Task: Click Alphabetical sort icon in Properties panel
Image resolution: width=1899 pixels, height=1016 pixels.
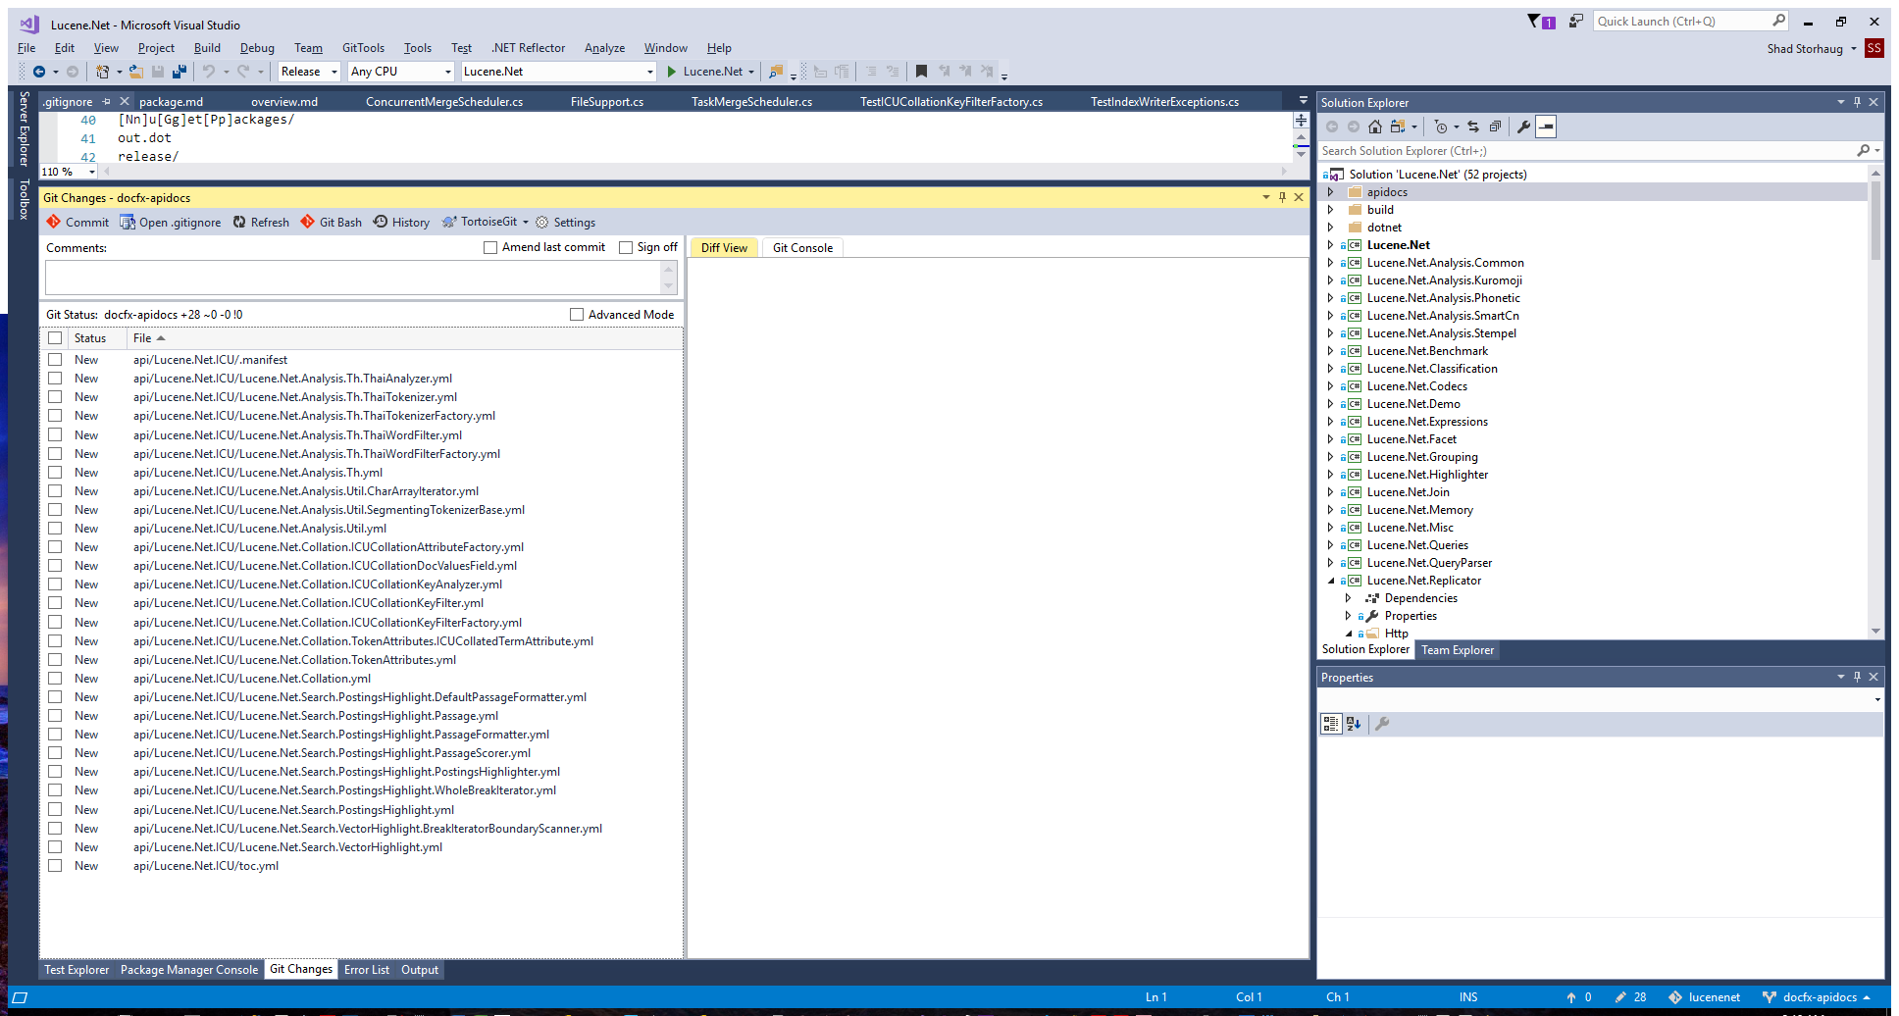Action: [1354, 724]
